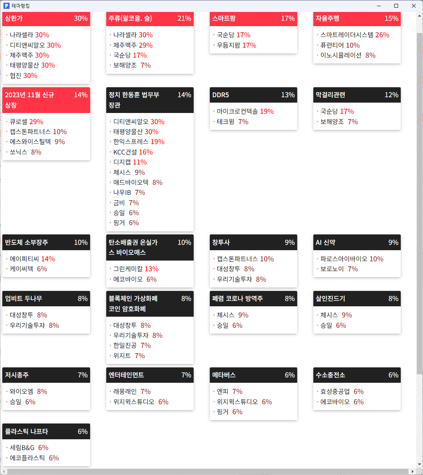The image size is (423, 475).
Task: Click the 자율주행 theme header
Action: click(x=357, y=18)
